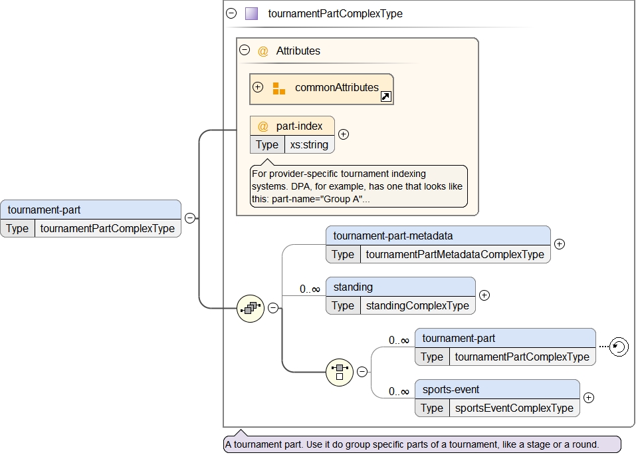
Task: Select the standingComplexType type label
Action: click(417, 306)
